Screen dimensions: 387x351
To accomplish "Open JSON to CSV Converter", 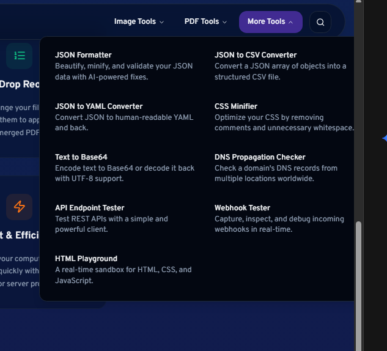I will click(x=256, y=55).
